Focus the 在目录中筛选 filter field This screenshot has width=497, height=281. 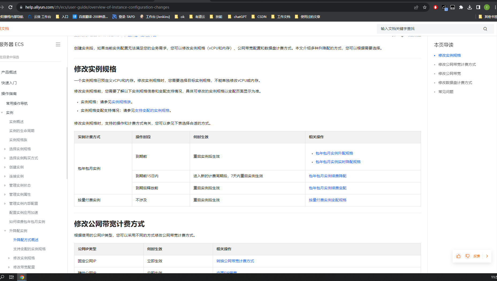(30, 57)
